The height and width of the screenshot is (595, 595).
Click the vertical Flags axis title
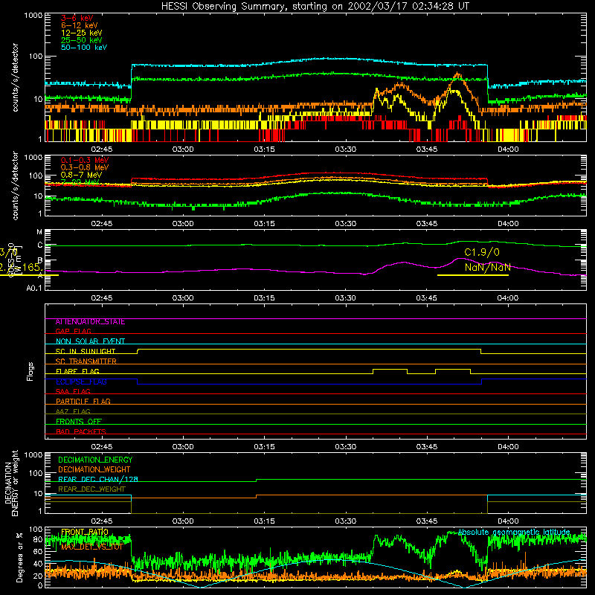30,371
